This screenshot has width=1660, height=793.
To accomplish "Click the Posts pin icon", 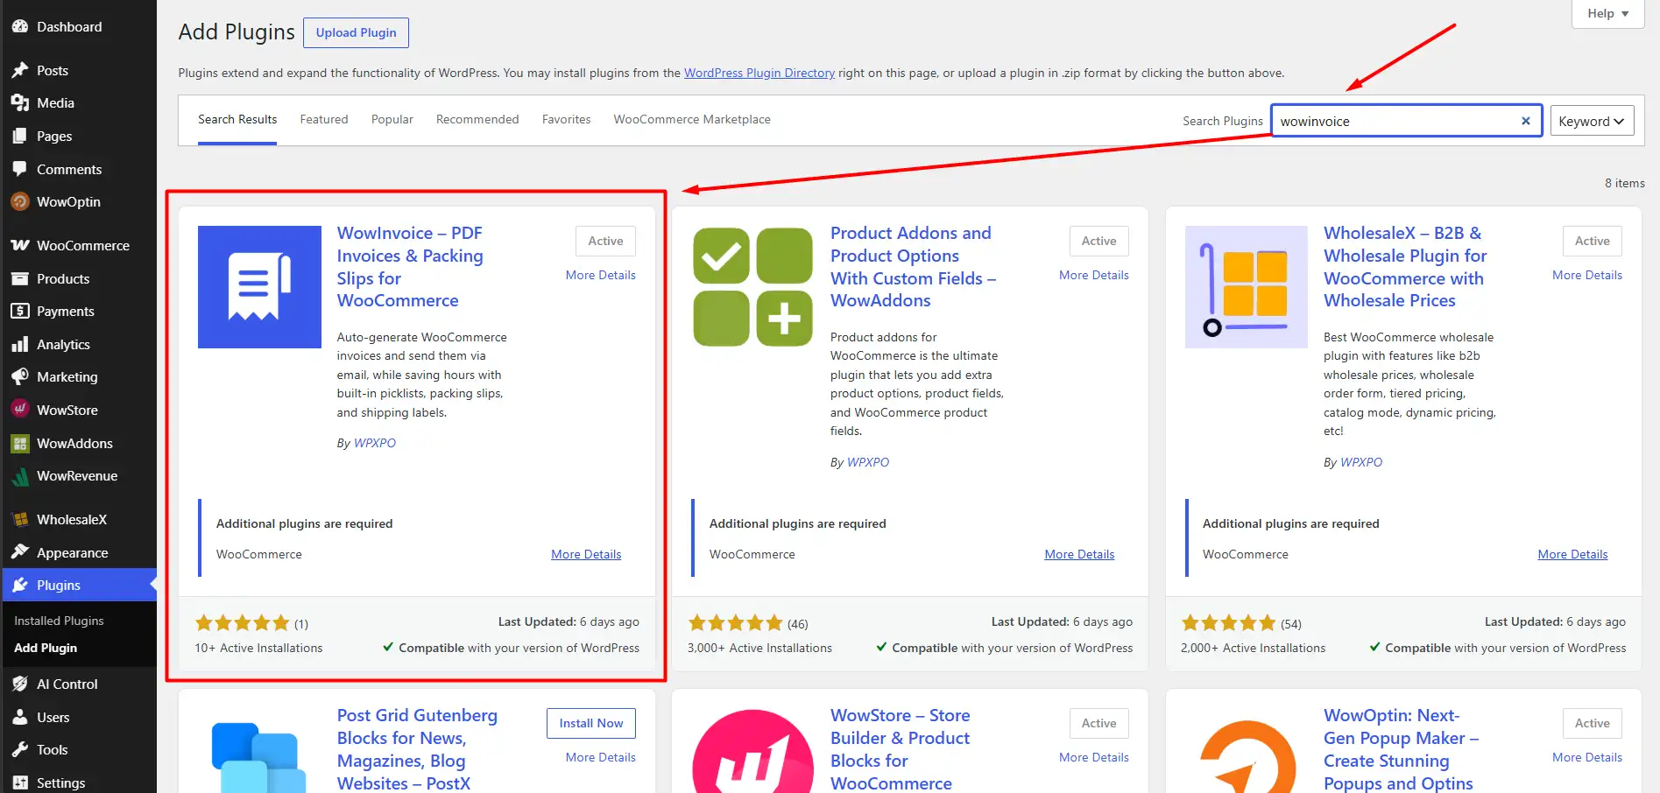I will coord(20,70).
